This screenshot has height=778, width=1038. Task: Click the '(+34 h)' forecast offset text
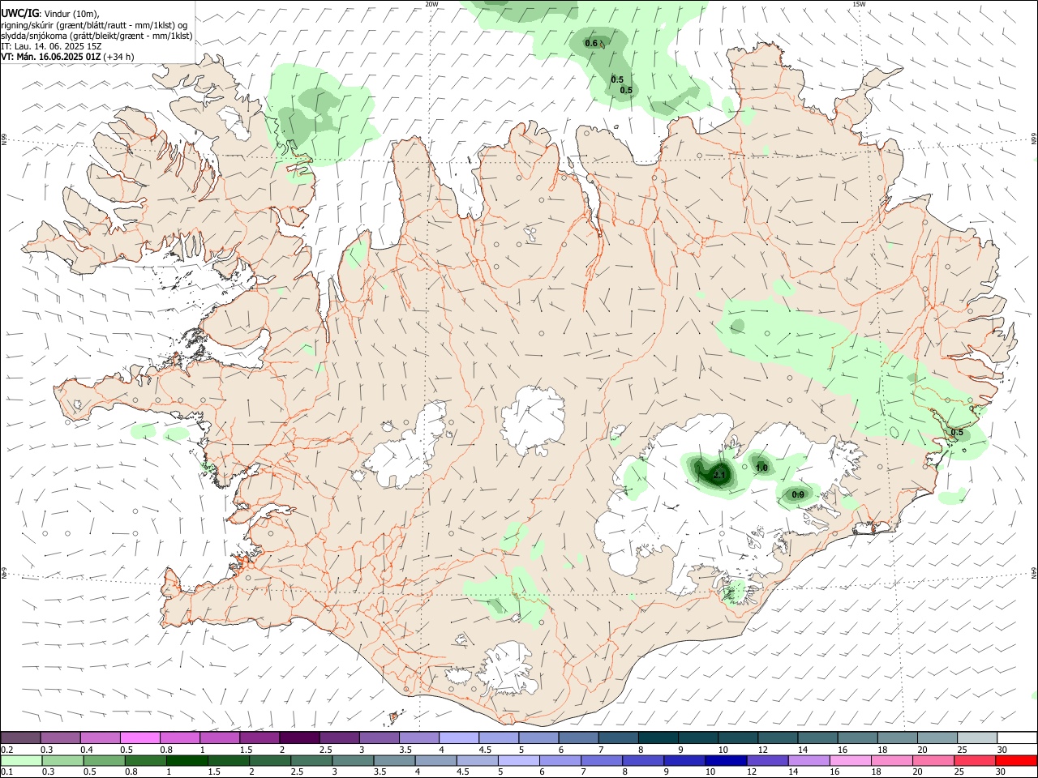[119, 58]
